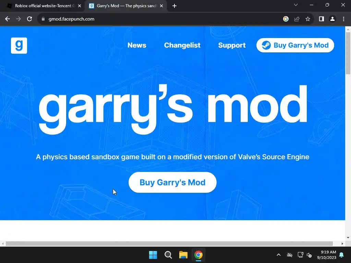Image resolution: width=351 pixels, height=263 pixels.
Task: Open the Chrome profile menu
Action: point(332,19)
